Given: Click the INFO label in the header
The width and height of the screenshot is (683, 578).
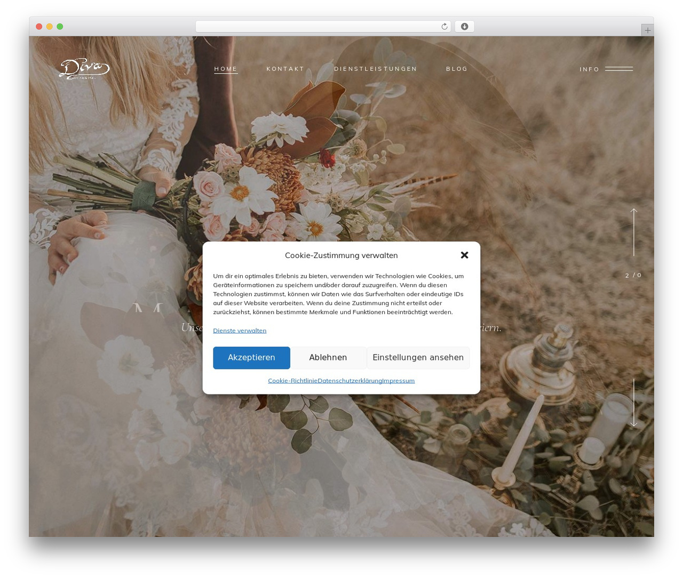Looking at the screenshot, I should coord(590,69).
